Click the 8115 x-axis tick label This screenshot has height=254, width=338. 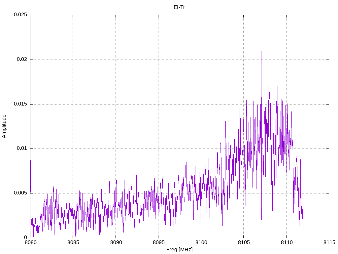(x=329, y=242)
